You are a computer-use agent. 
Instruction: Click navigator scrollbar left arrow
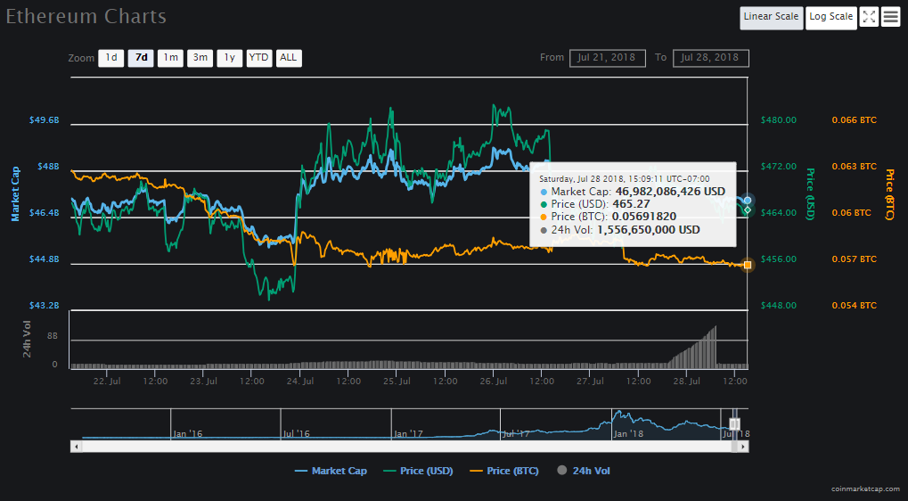point(76,448)
